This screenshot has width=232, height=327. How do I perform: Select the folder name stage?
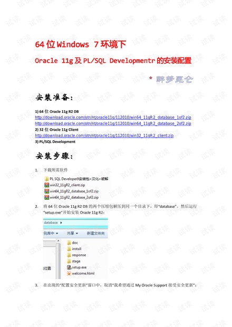point(76,261)
